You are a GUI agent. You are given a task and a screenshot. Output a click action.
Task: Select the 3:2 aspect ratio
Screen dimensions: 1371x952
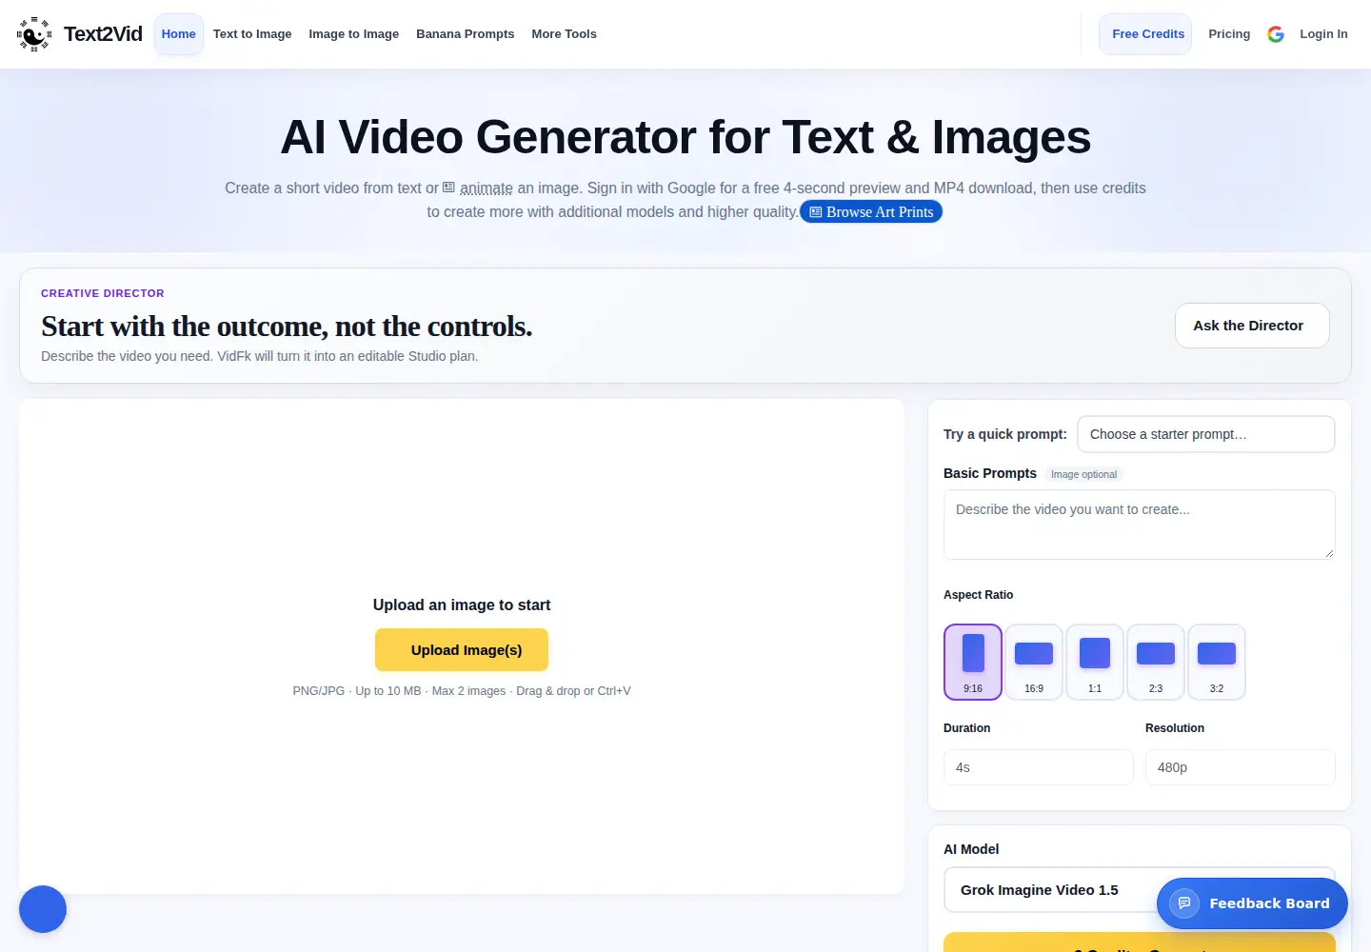tap(1217, 662)
